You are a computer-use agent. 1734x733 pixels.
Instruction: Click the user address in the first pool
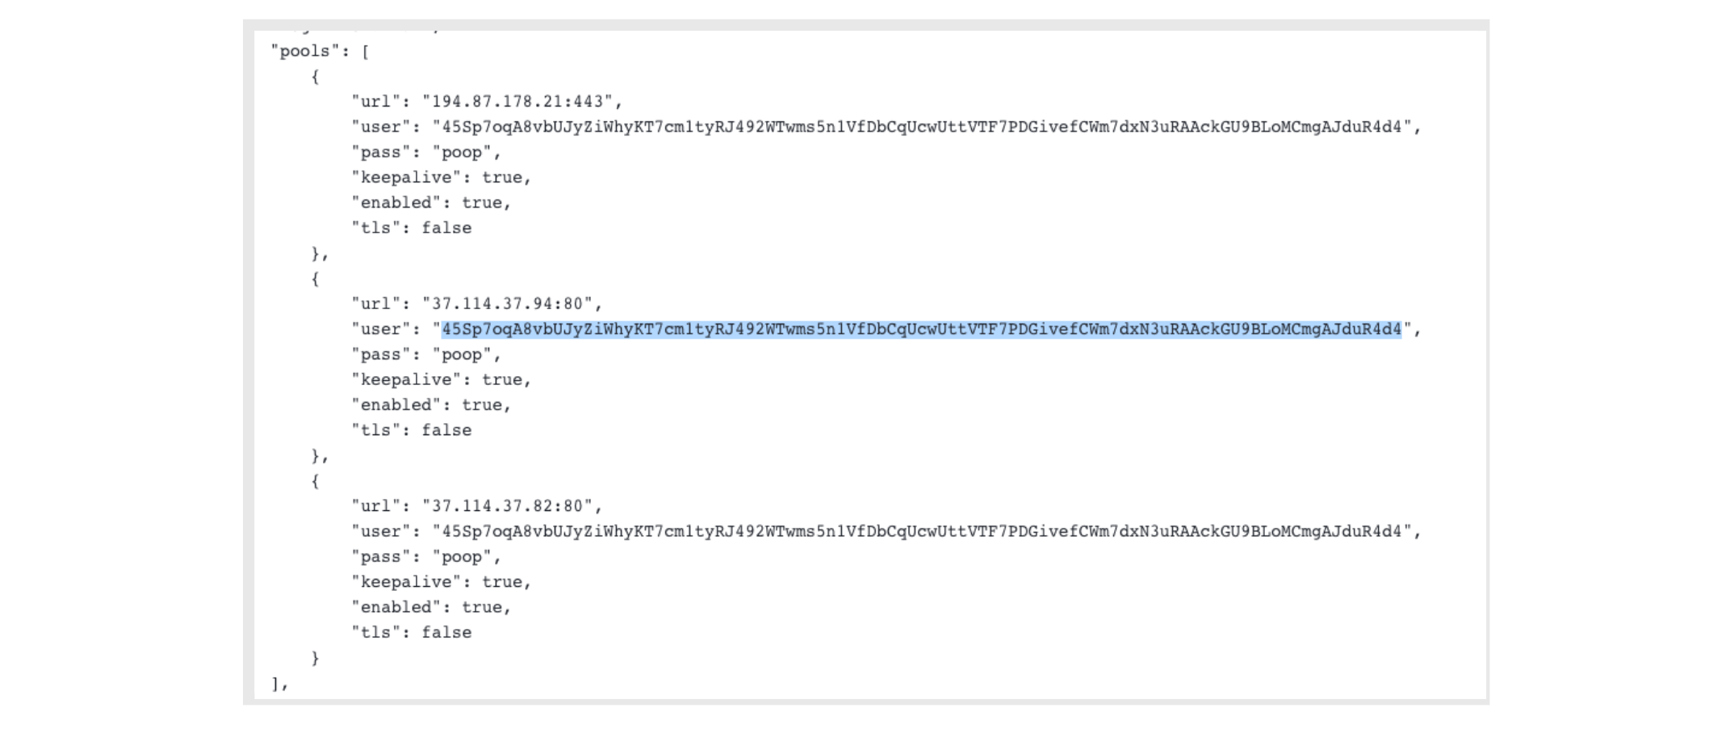click(921, 127)
